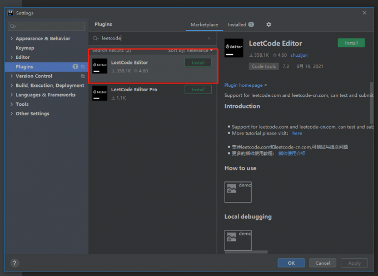378x276 pixels.
Task: Expand Version Control settings node
Action: (12, 76)
